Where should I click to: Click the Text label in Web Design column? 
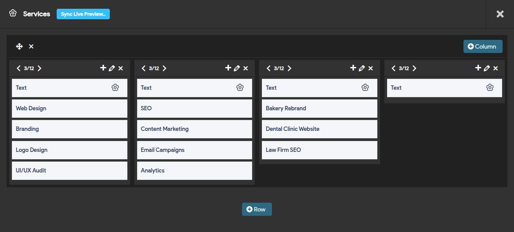coord(22,88)
